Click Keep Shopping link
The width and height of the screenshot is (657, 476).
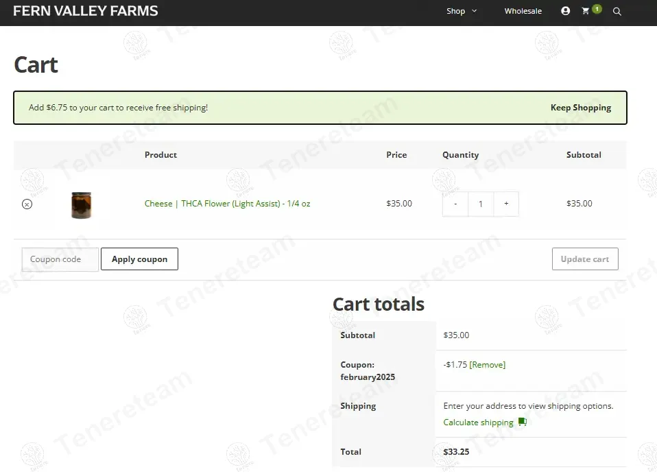click(581, 108)
